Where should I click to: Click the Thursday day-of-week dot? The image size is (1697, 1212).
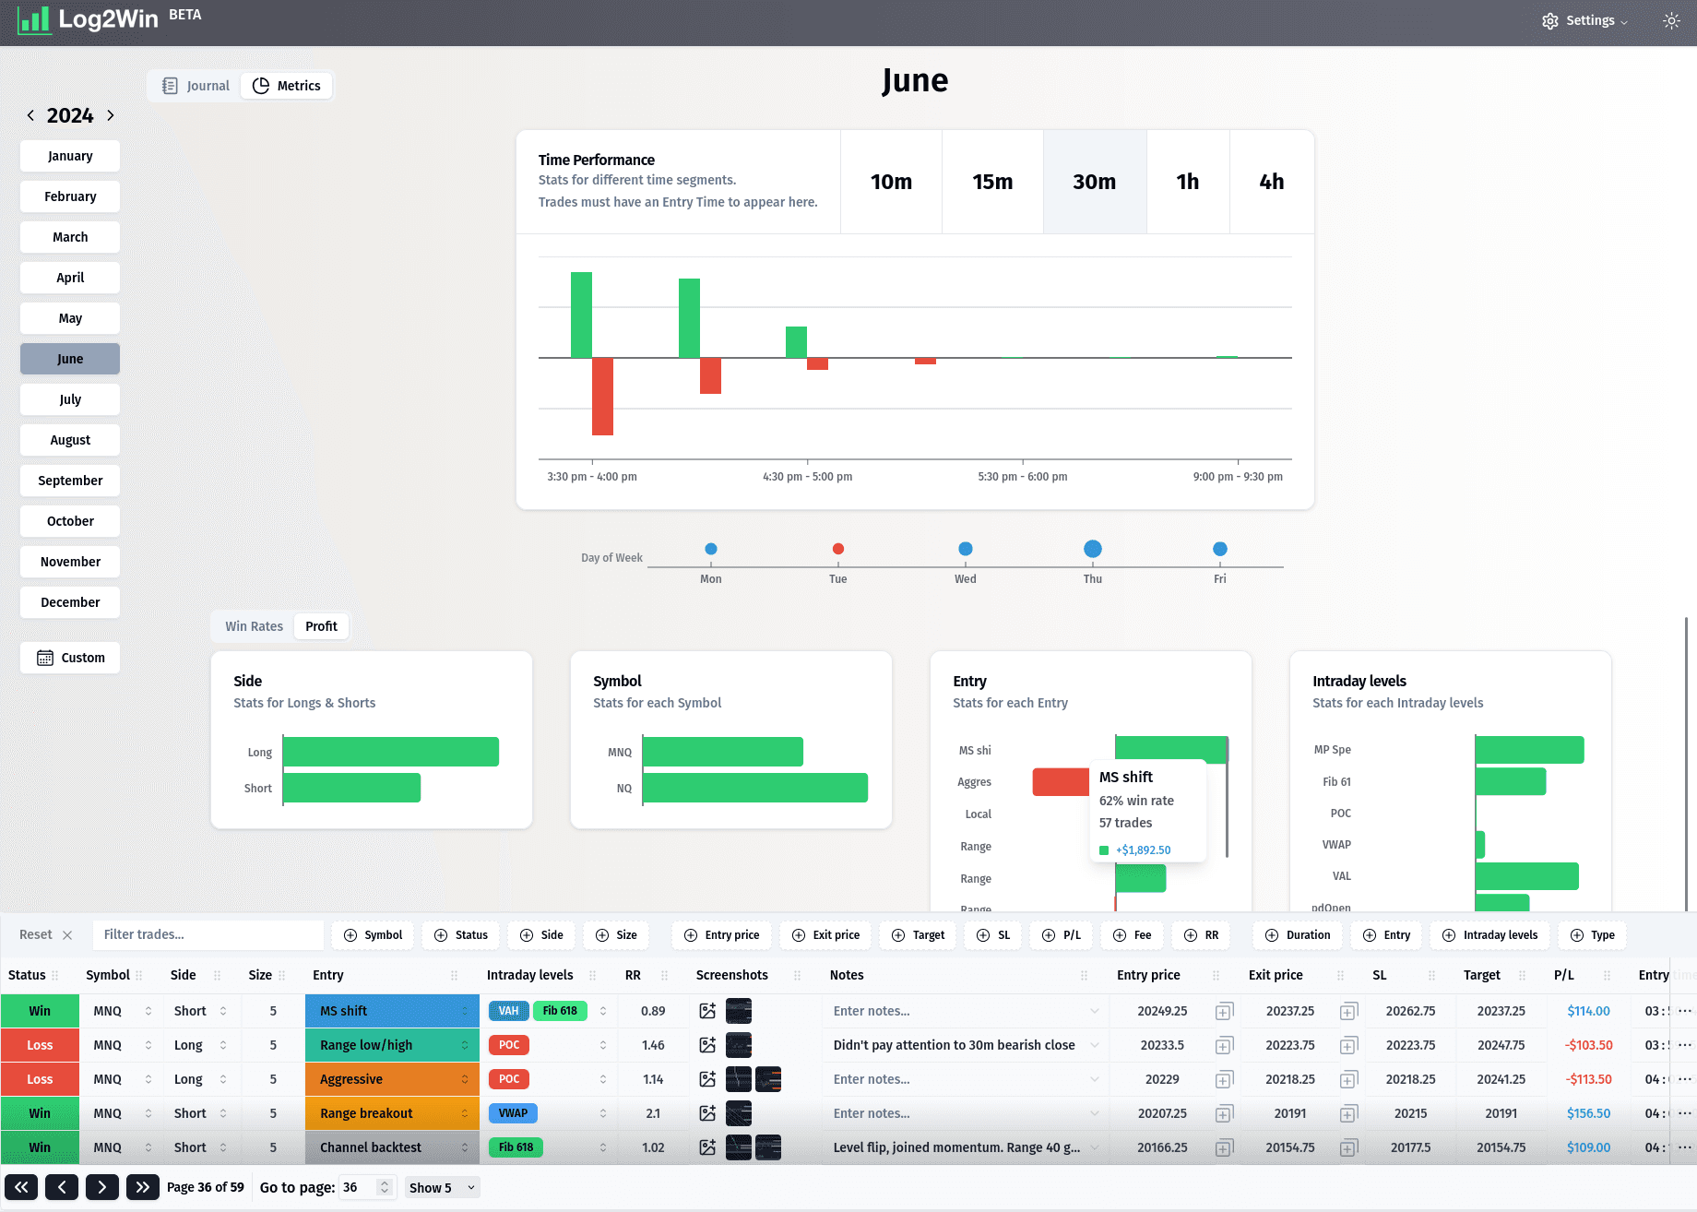[1093, 549]
